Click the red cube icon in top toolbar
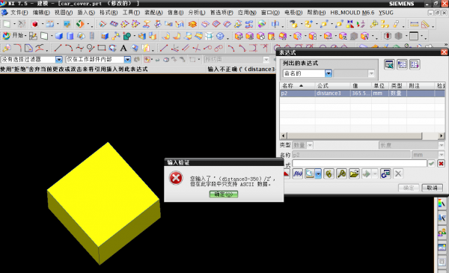 [x=35, y=24]
